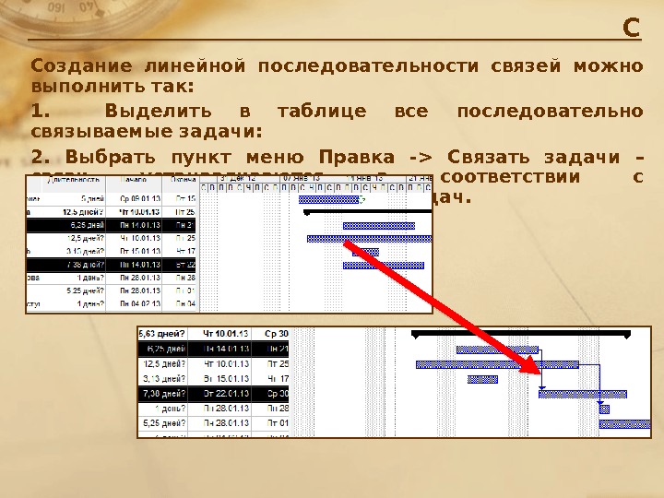
Task: Click '5,25 дней?' duration cell in upper table
Action: (x=85, y=290)
